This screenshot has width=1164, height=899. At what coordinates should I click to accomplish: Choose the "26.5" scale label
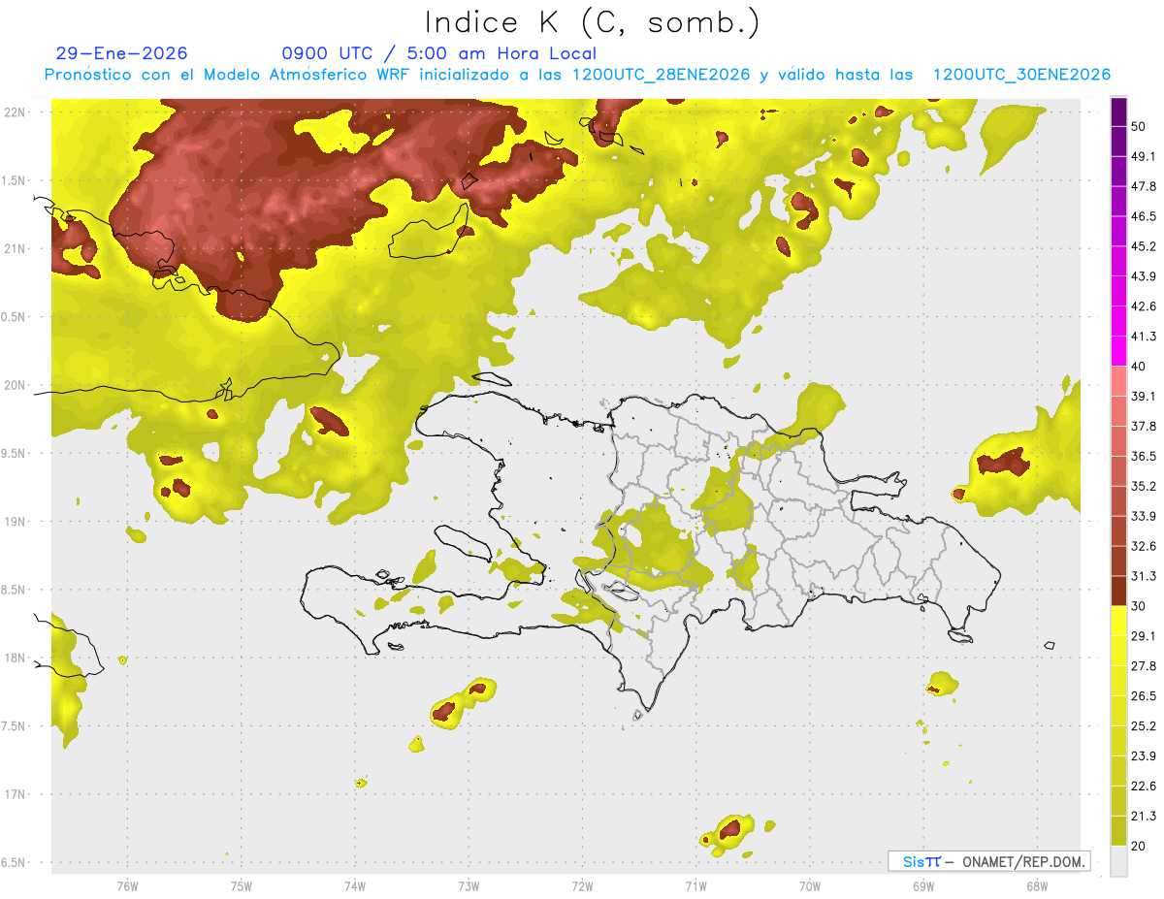1143,696
